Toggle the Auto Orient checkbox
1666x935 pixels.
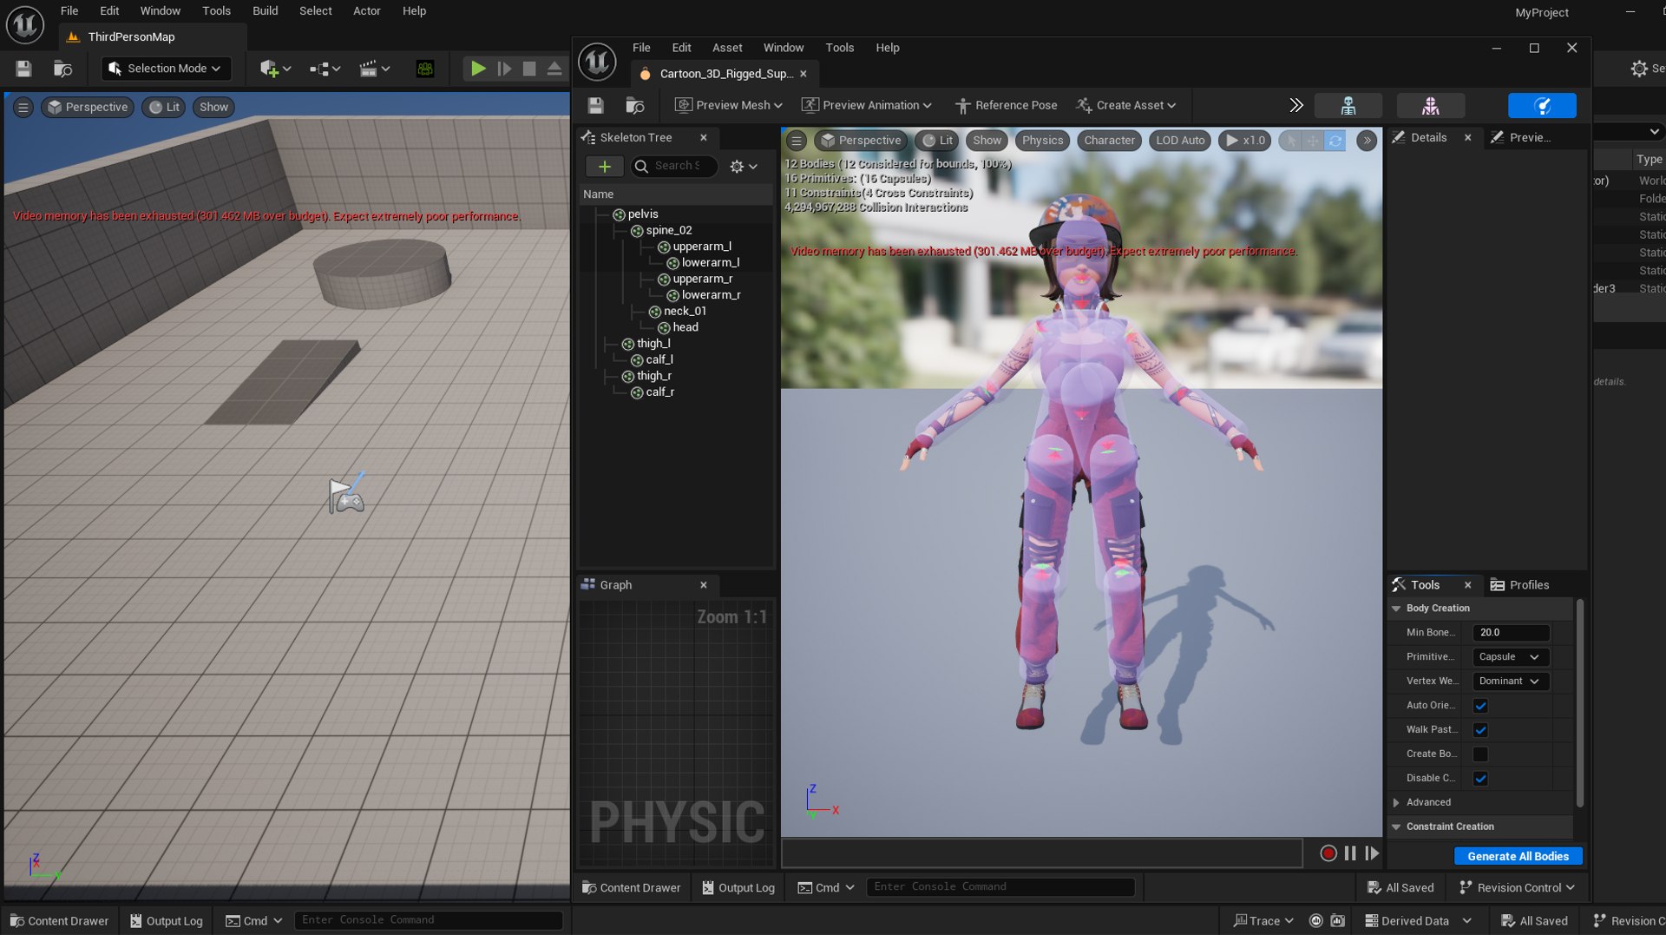point(1480,706)
